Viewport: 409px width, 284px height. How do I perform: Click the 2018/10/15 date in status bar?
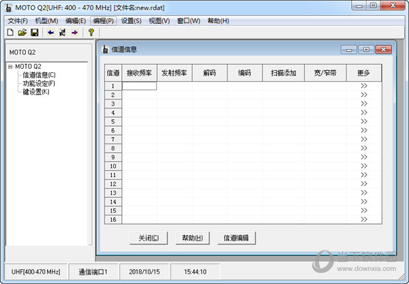pyautogui.click(x=145, y=272)
